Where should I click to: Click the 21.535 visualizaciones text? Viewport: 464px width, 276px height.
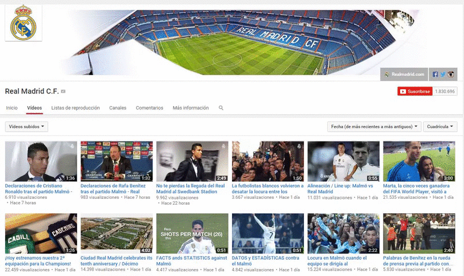[x=404, y=197]
